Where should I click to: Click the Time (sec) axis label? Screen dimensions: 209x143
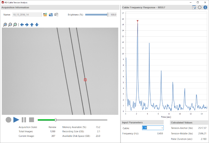[166, 117]
